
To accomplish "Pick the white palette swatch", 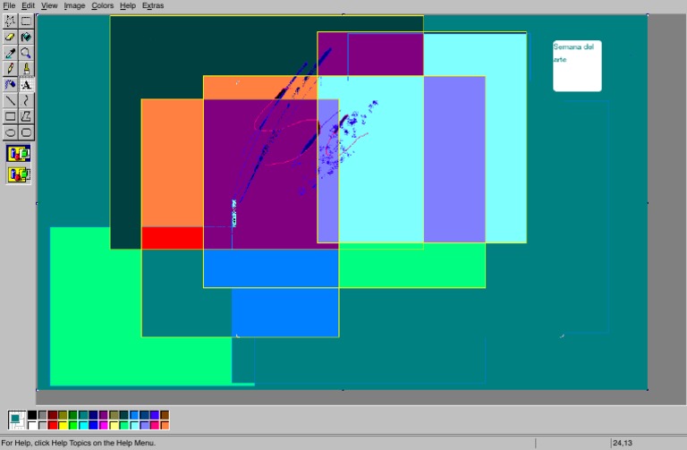I will [x=32, y=425].
